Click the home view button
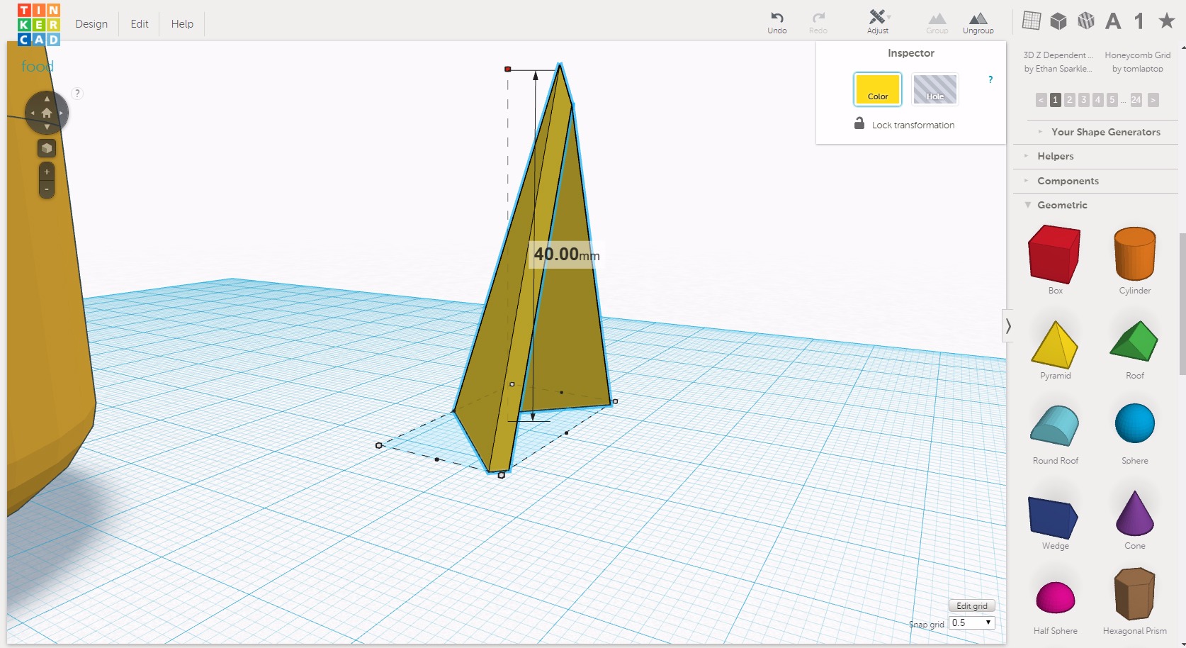The image size is (1186, 648). [x=47, y=113]
